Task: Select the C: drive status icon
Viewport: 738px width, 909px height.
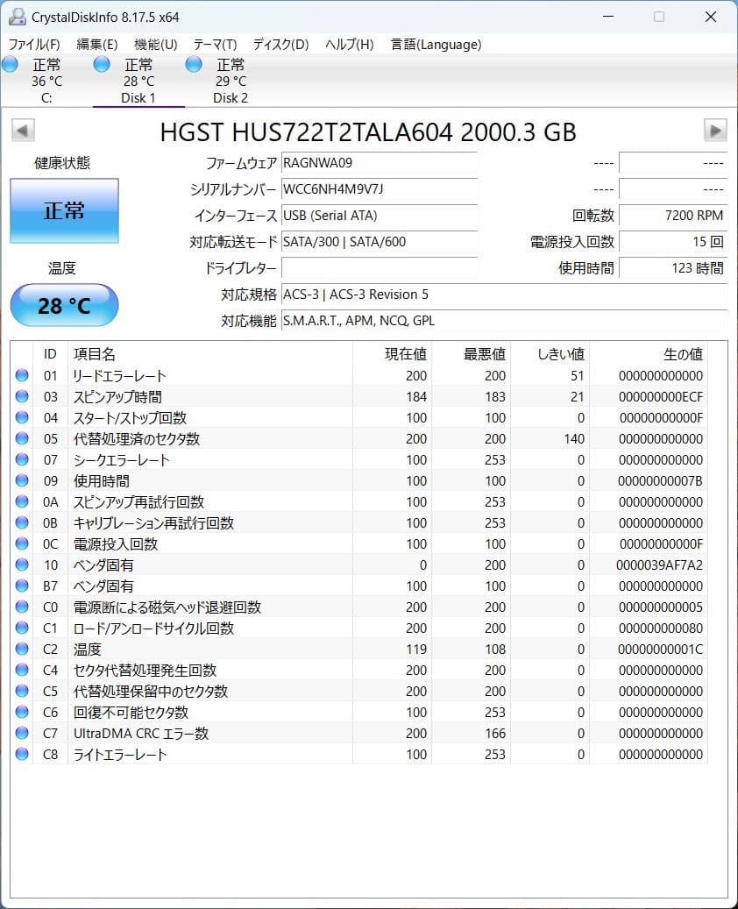Action: coord(11,63)
